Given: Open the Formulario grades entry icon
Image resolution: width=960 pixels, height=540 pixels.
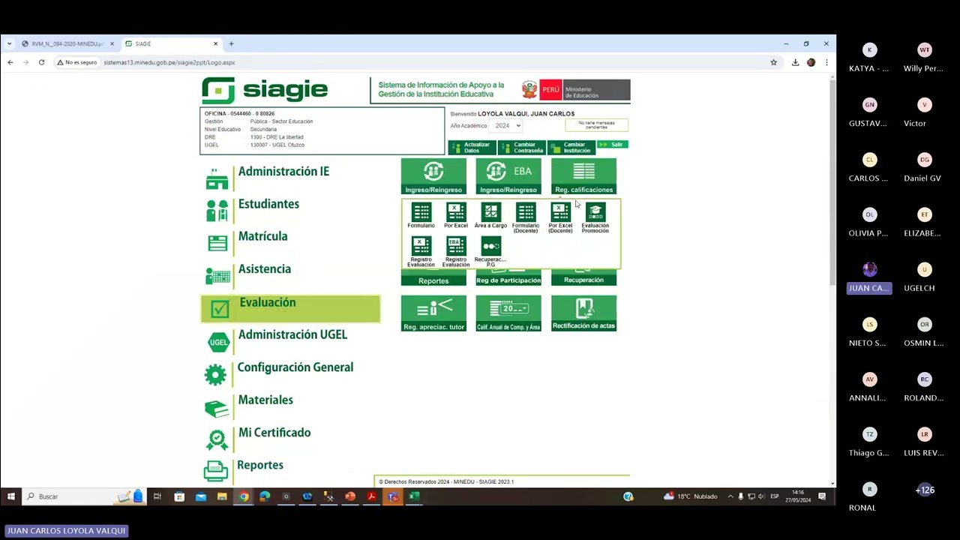Looking at the screenshot, I should pyautogui.click(x=421, y=215).
